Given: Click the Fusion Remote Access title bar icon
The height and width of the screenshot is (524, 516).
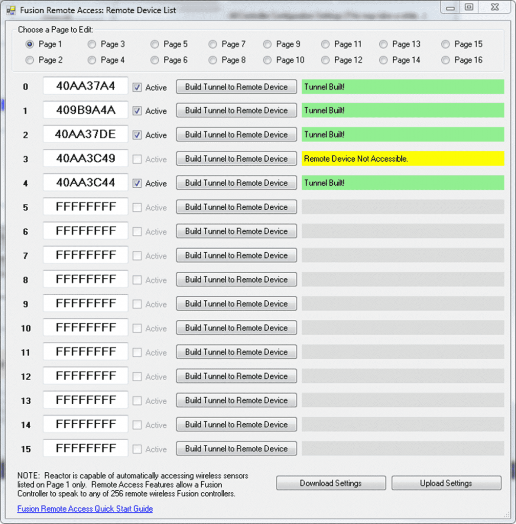Looking at the screenshot, I should [10, 10].
